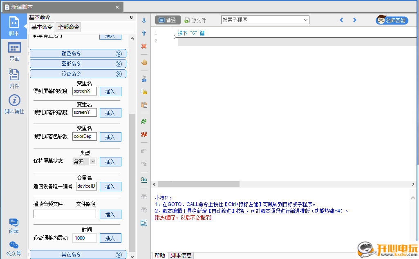Expand the 颜色命令 command group
Screen dimensions: 419x259
(119, 53)
